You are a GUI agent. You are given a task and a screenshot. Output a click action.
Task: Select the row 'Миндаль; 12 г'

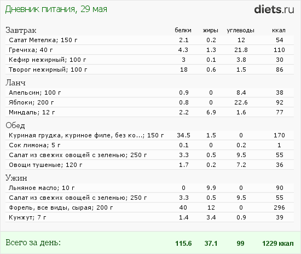[x=149, y=112]
